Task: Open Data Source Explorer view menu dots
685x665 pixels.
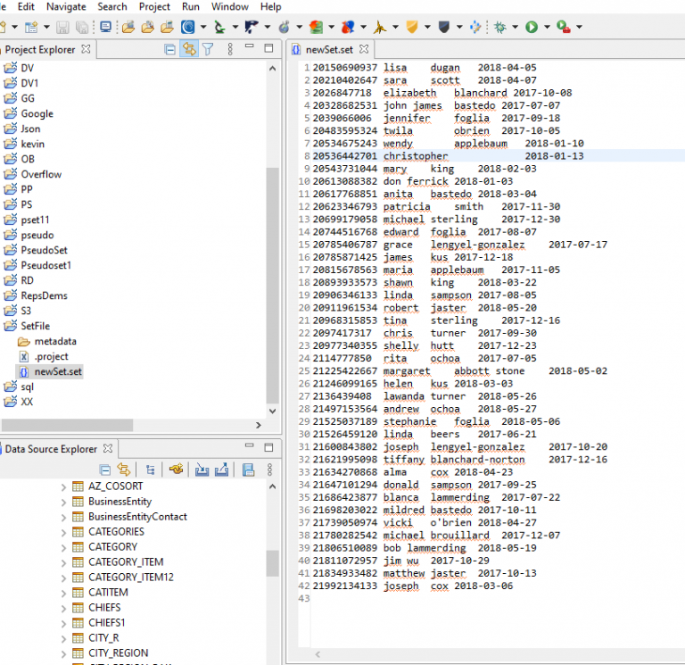Action: [269, 470]
